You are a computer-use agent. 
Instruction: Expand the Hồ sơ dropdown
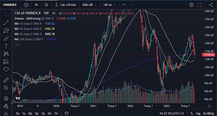(x=110, y=5)
